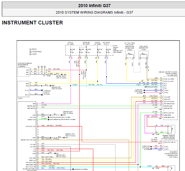Screen dimensions: 185x171
Task: Click the '2010 Infiniti G37' title
Action: tap(95, 6)
